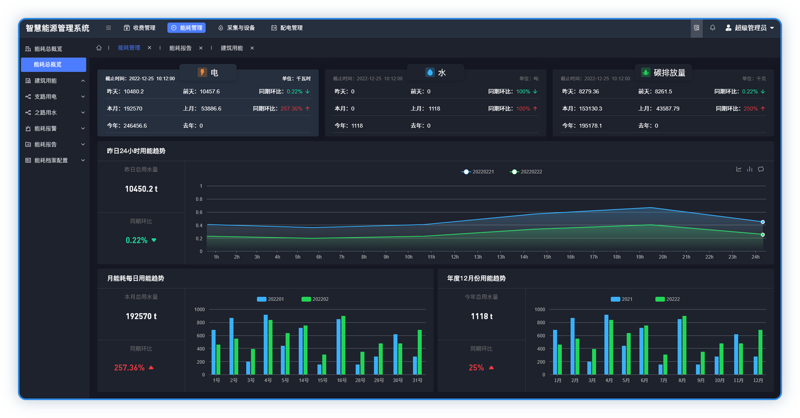The image size is (800, 418).
Task: Click the 今年: 246456.6 electricity value
Action: coord(127,126)
